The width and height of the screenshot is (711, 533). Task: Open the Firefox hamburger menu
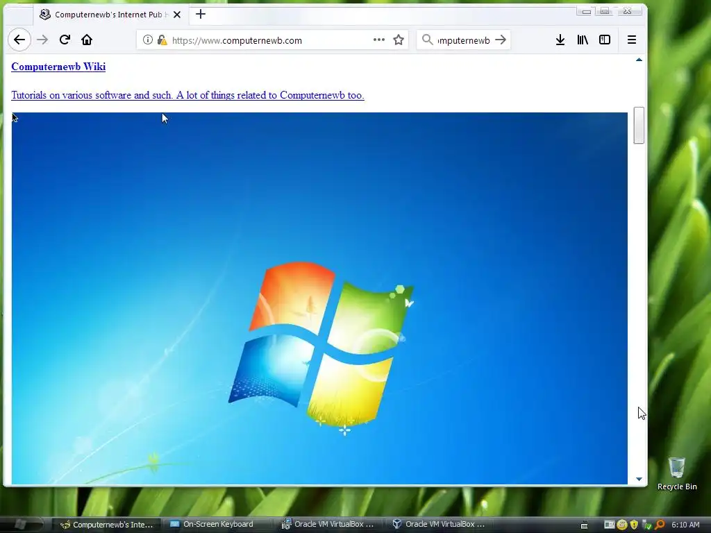(x=632, y=40)
